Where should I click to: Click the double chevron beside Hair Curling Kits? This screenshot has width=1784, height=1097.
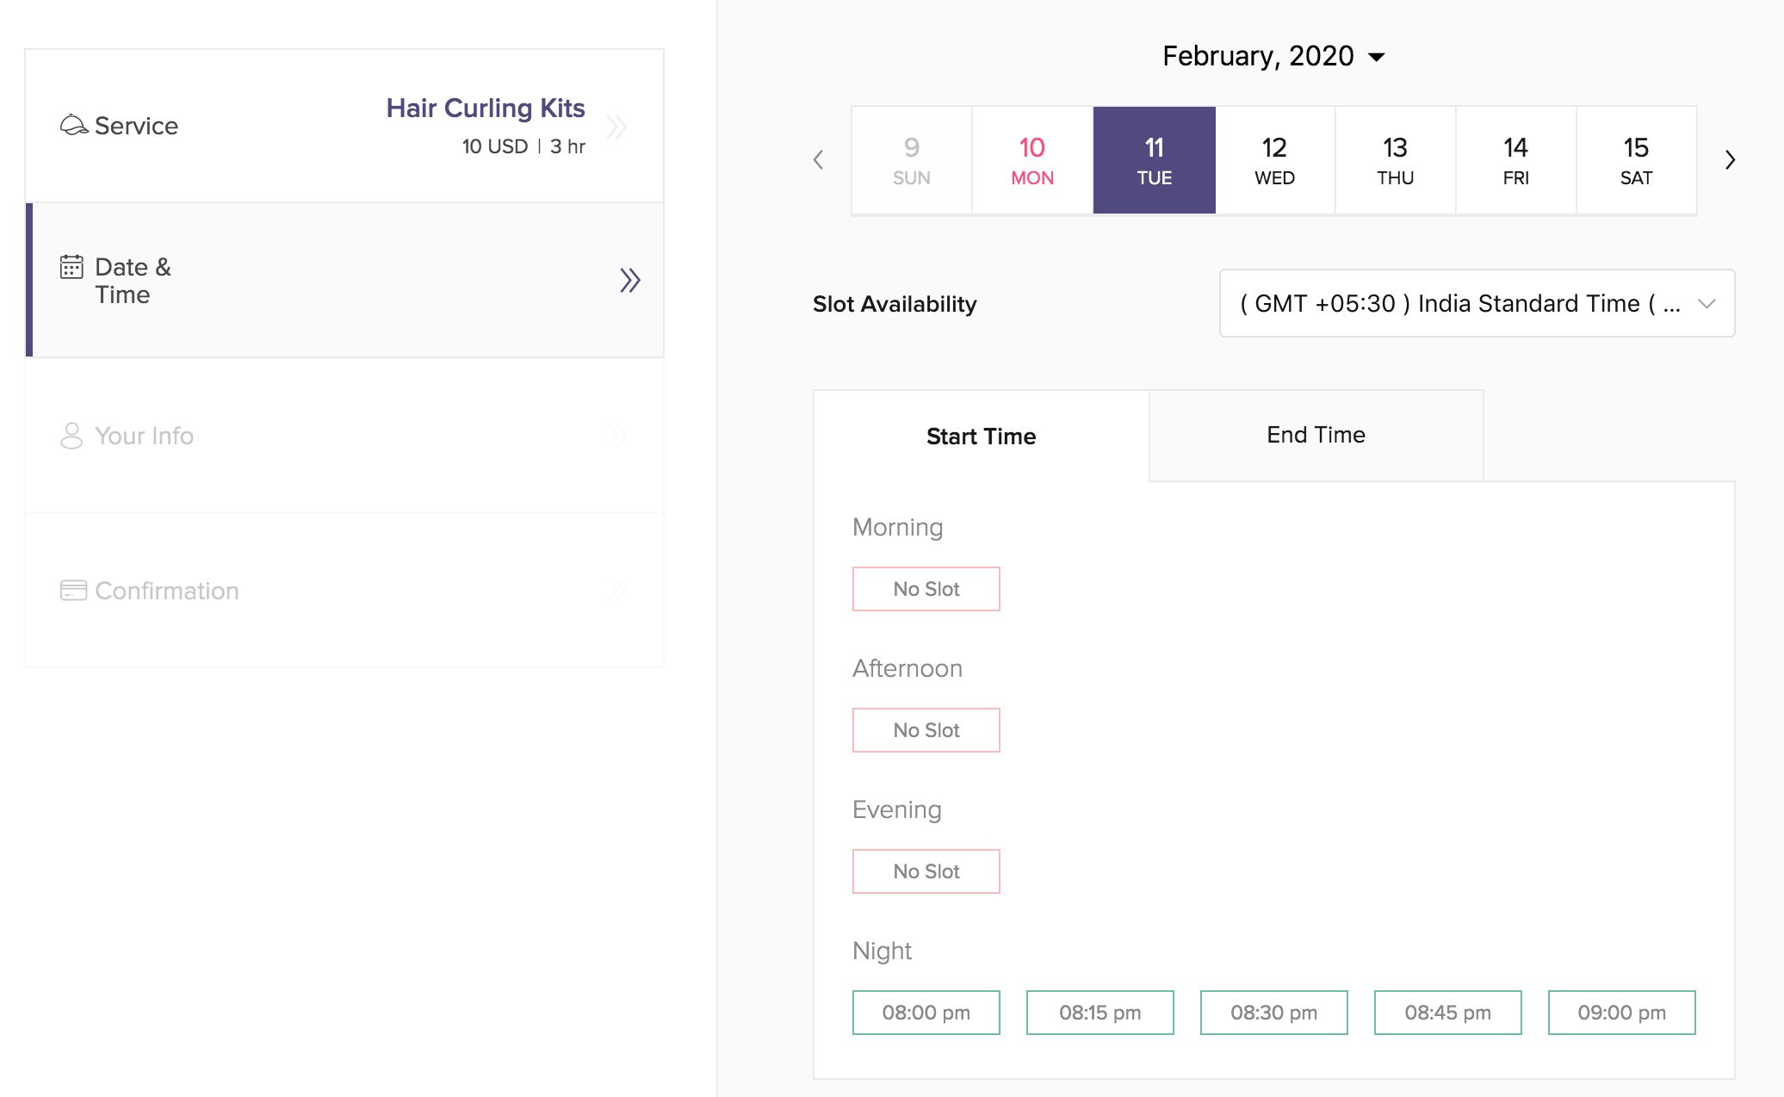coord(616,127)
